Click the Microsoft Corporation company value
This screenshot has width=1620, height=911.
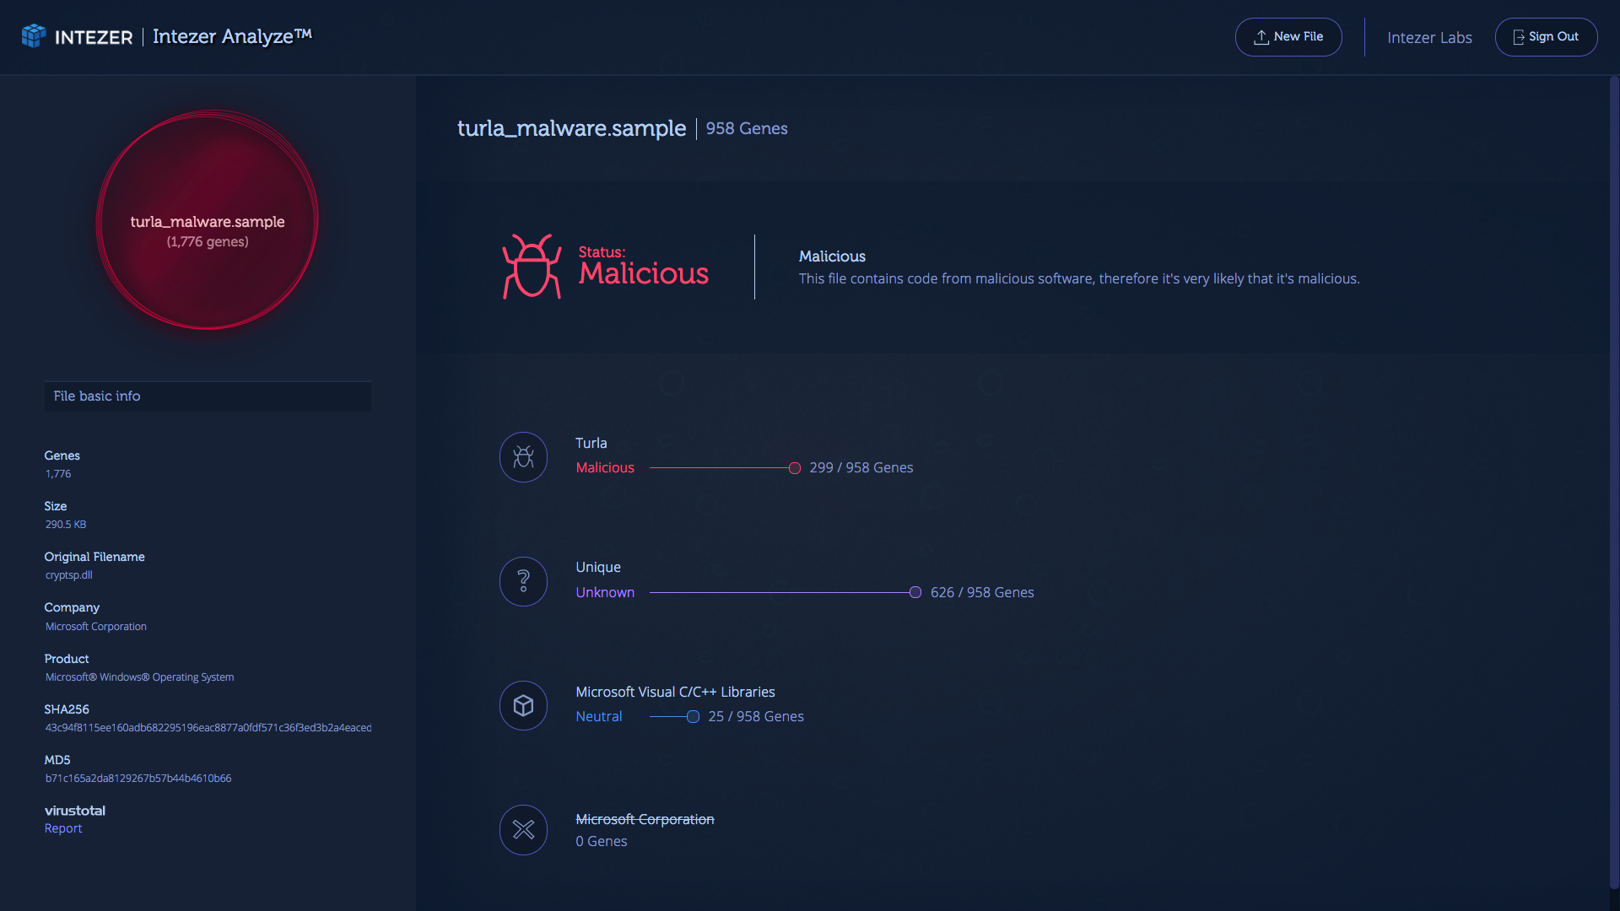click(x=96, y=626)
